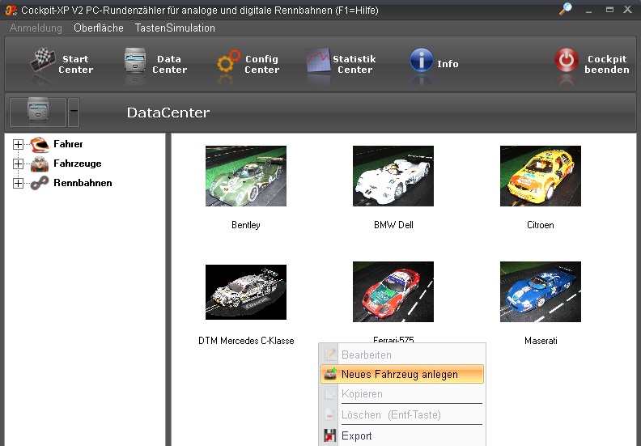Select the Ferrari-575 car thumbnail

tap(393, 291)
